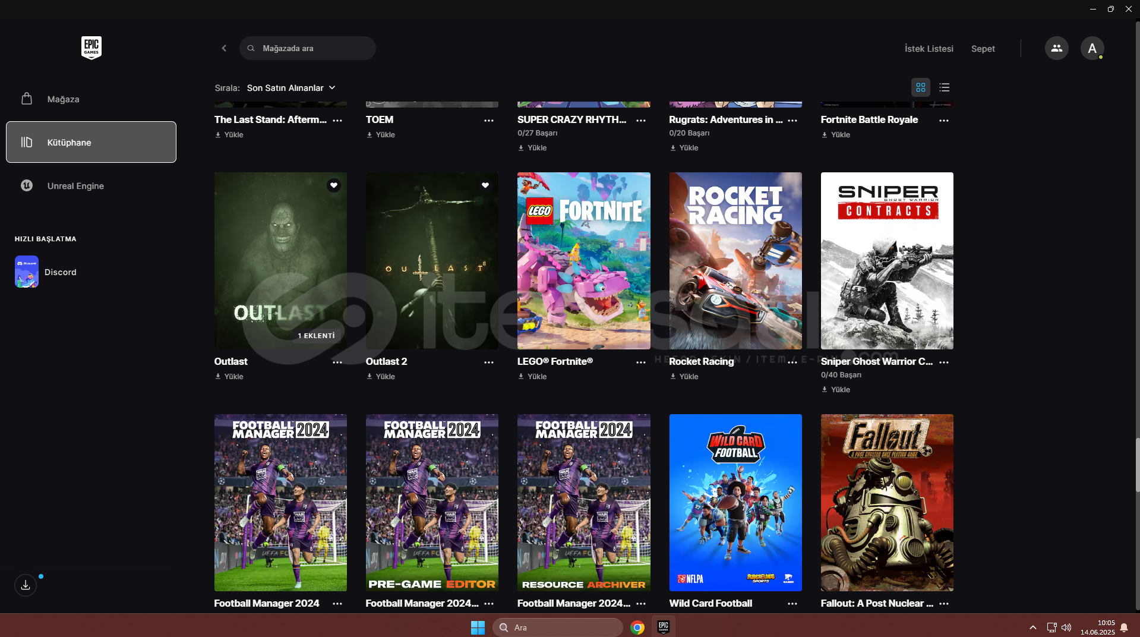The height and width of the screenshot is (637, 1140).
Task: Open more options for Football Manager 2024
Action: coord(337,604)
